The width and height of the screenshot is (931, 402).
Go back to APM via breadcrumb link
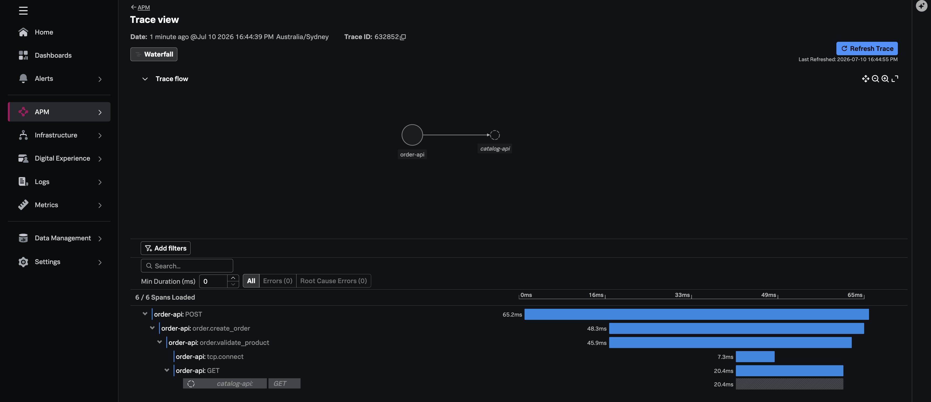tap(143, 7)
